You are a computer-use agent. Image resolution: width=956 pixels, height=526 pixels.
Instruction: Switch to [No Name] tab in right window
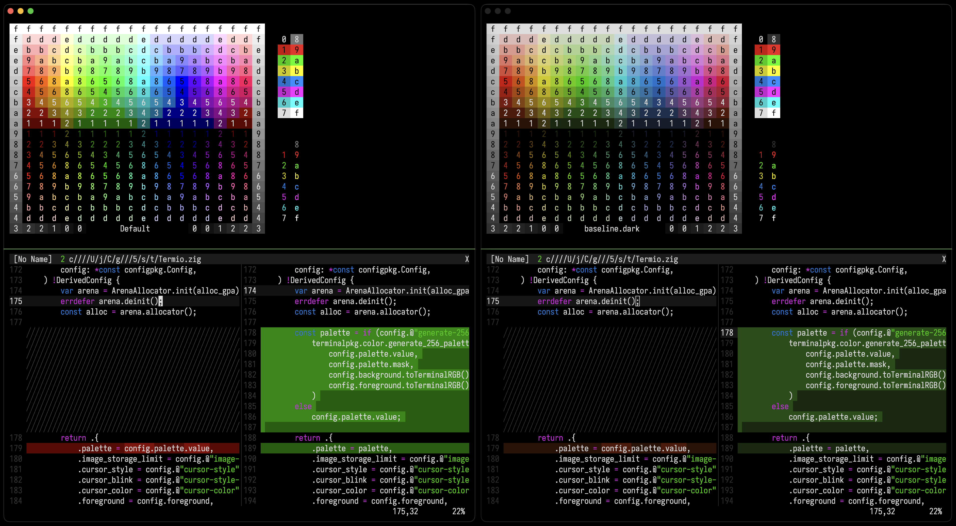tap(510, 259)
